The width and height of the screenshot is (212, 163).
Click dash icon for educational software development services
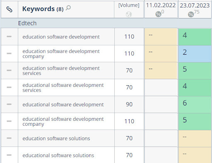point(9,87)
